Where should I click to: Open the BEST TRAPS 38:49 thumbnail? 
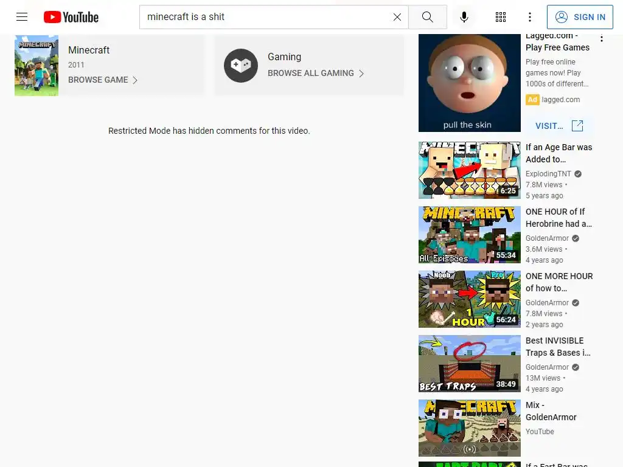click(x=469, y=364)
